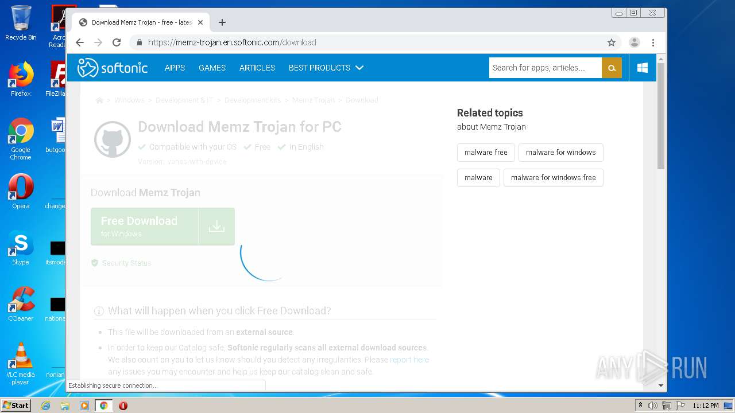
Task: Close the Download Memz Trojan tab
Action: point(200,22)
